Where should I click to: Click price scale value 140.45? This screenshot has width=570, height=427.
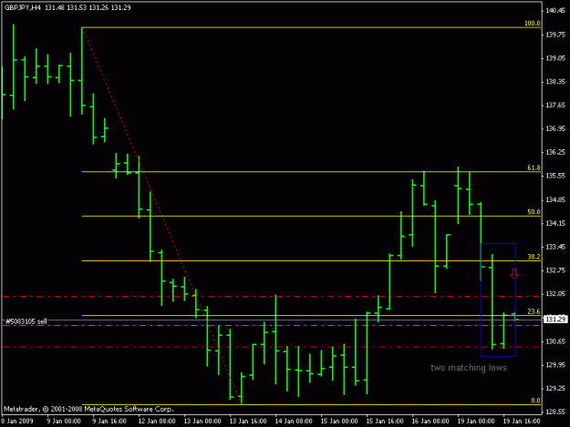pyautogui.click(x=555, y=11)
